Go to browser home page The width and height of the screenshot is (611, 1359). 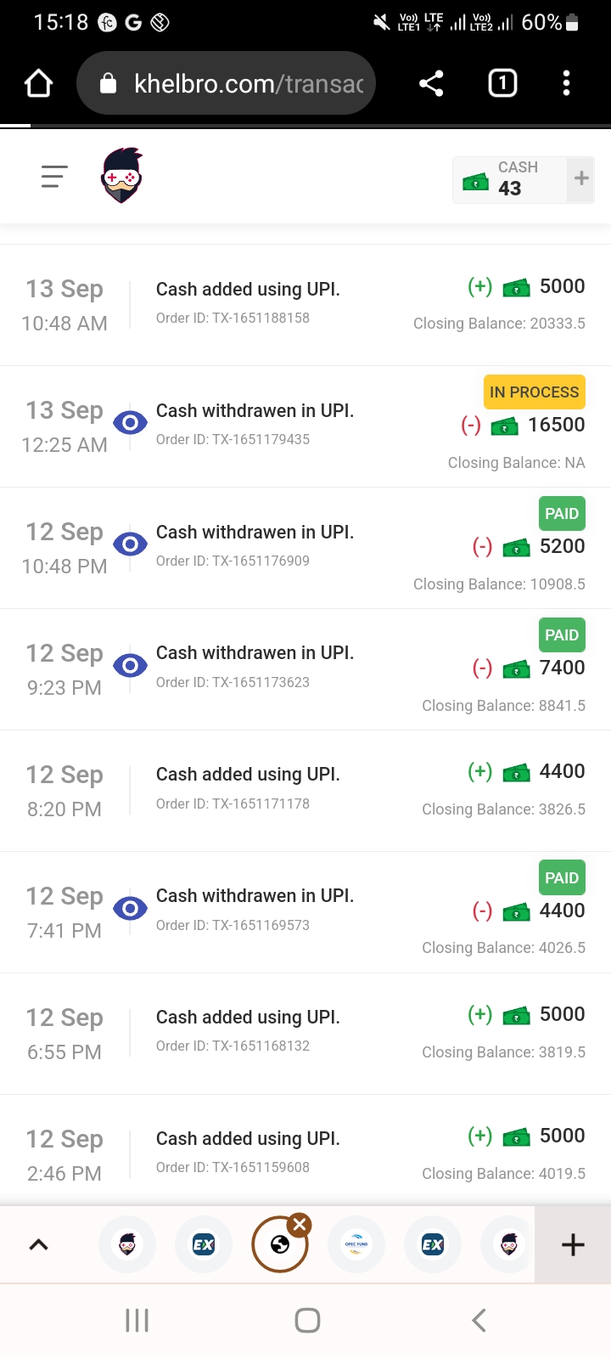(x=39, y=83)
